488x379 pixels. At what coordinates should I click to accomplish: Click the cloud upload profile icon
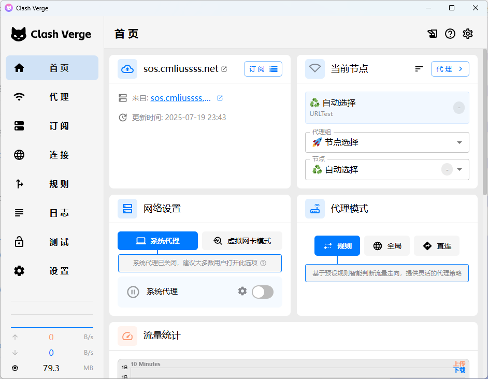(x=127, y=69)
